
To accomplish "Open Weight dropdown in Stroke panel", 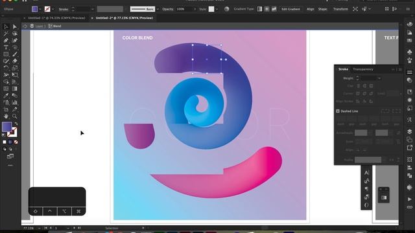I will 379,78.
